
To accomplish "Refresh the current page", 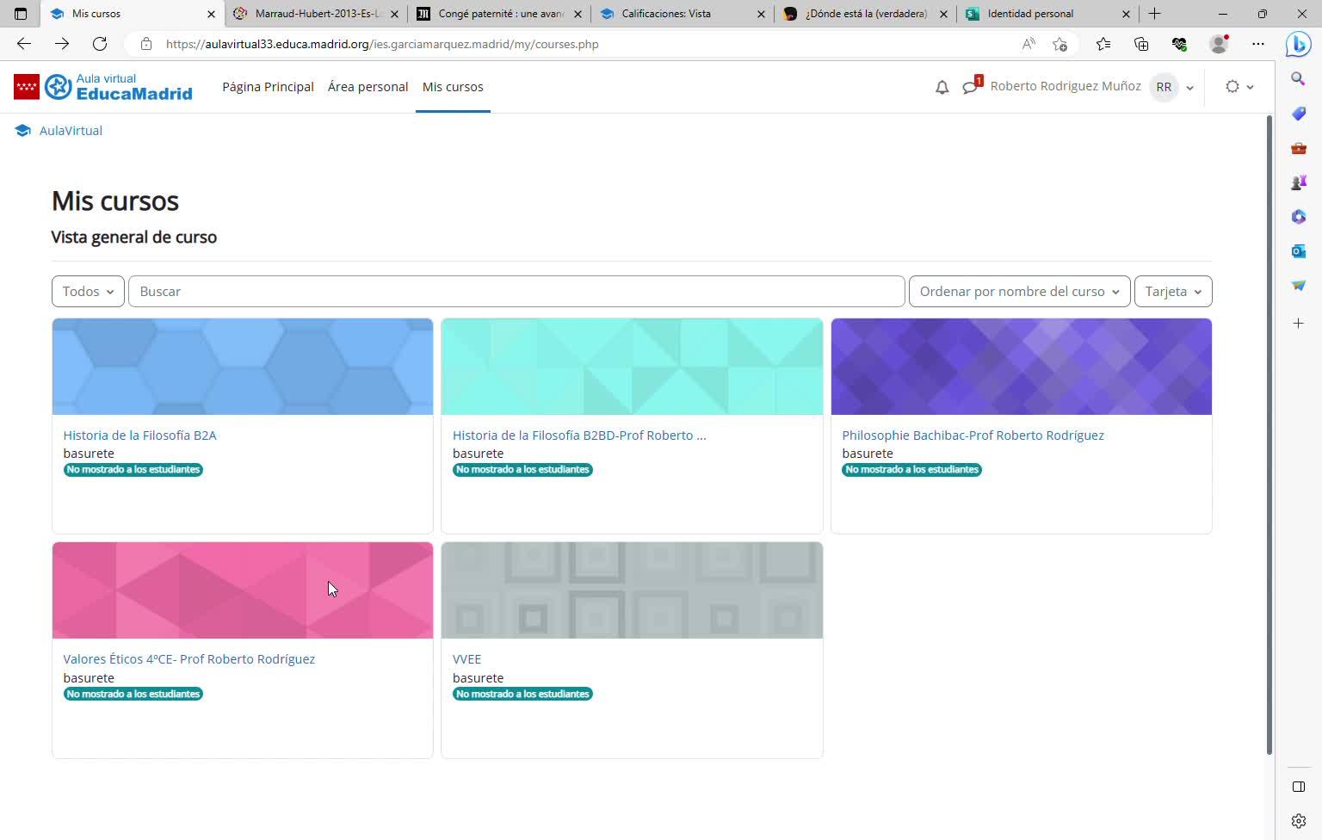I will (x=100, y=44).
